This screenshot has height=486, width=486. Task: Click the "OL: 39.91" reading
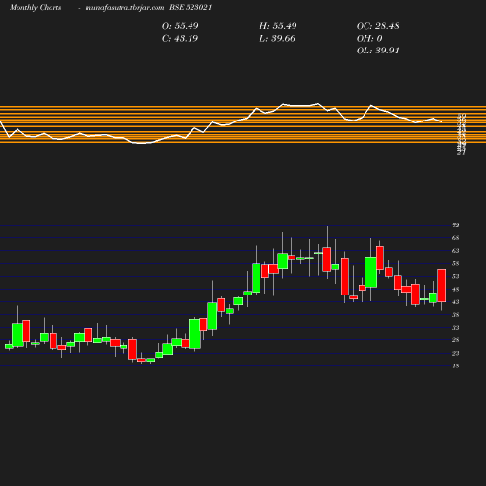(x=378, y=51)
